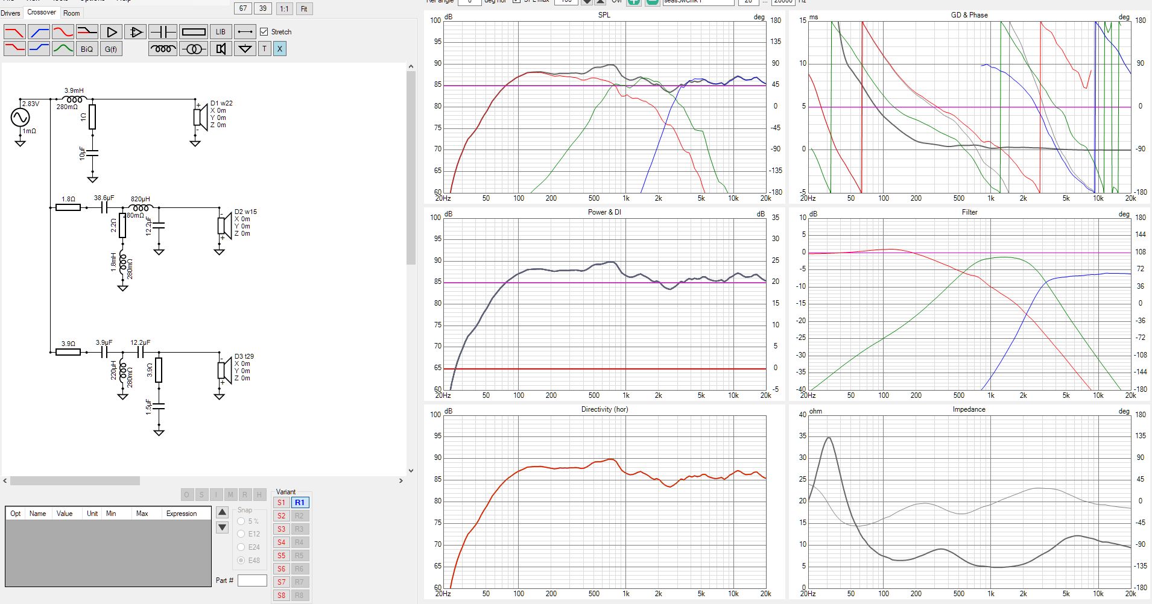
Task: Click the Part # input field
Action: tap(252, 580)
